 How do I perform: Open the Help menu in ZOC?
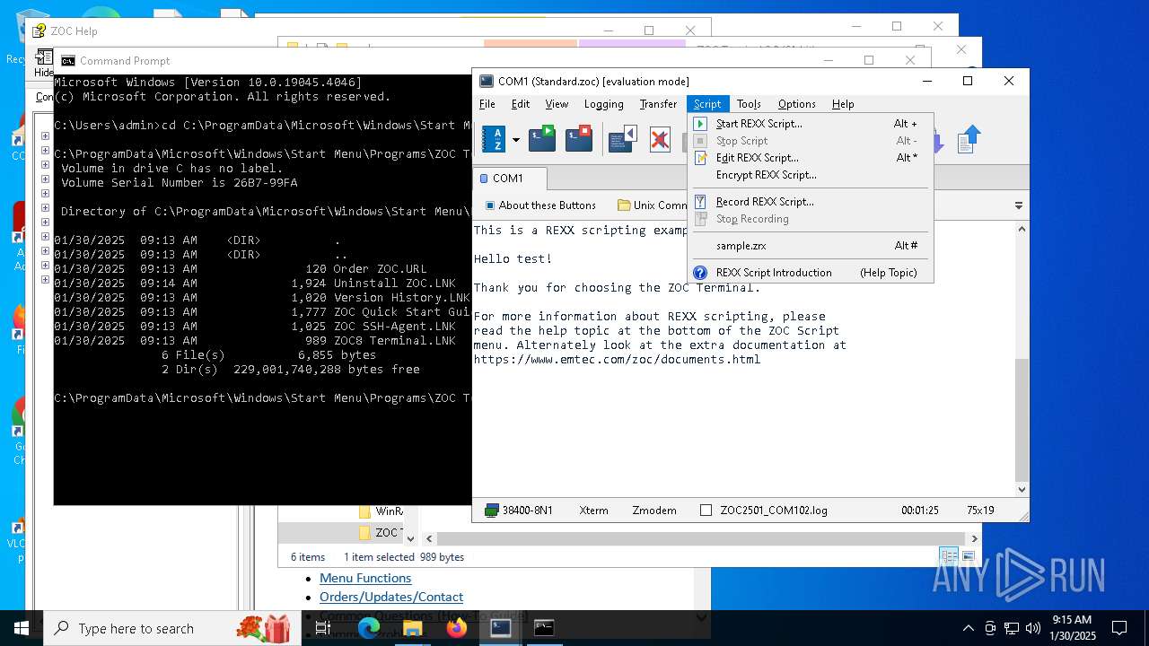843,104
